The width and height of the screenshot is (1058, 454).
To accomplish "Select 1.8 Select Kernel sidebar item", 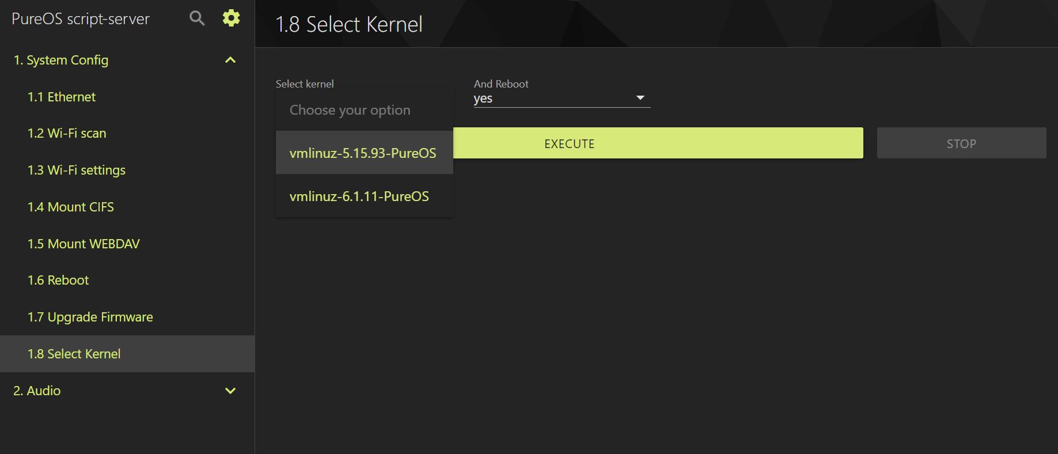I will [x=74, y=354].
